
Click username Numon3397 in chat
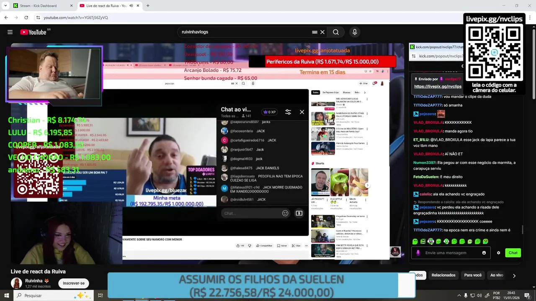(425, 163)
